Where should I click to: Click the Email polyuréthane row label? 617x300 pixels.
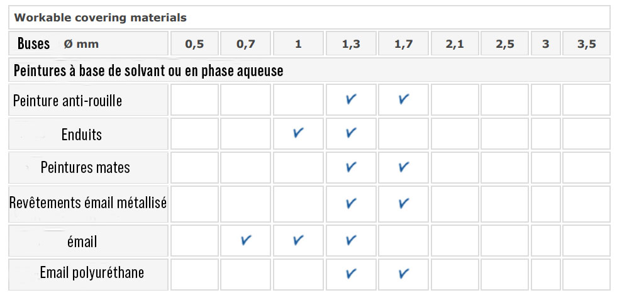92,272
